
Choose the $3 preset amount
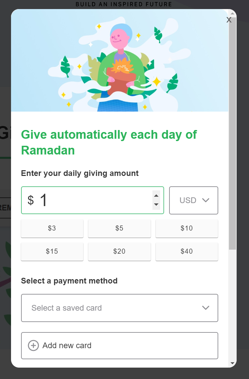coord(52,229)
